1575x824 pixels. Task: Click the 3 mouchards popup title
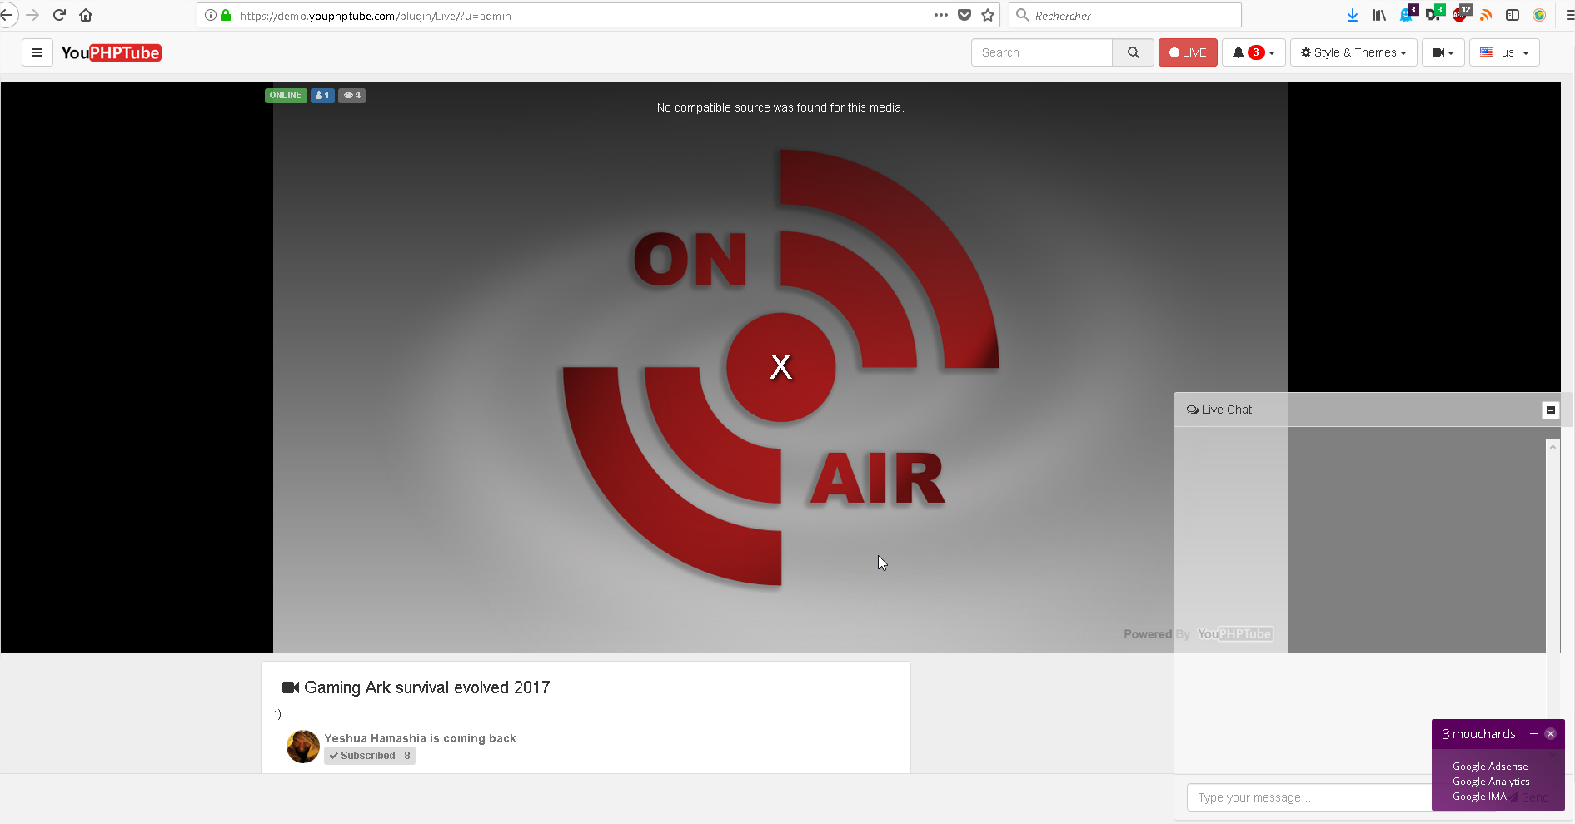[x=1479, y=734]
